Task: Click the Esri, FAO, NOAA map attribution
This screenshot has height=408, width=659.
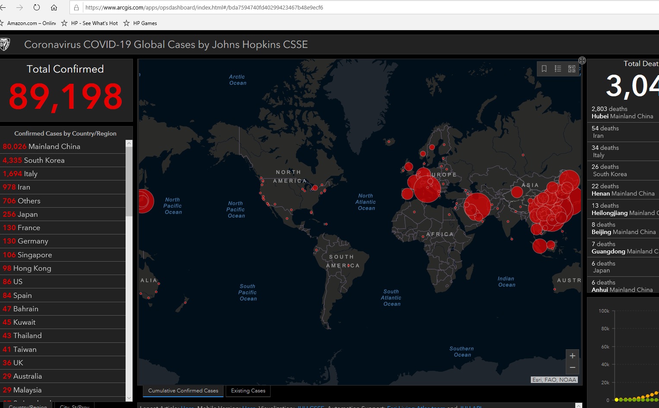Action: click(x=554, y=380)
